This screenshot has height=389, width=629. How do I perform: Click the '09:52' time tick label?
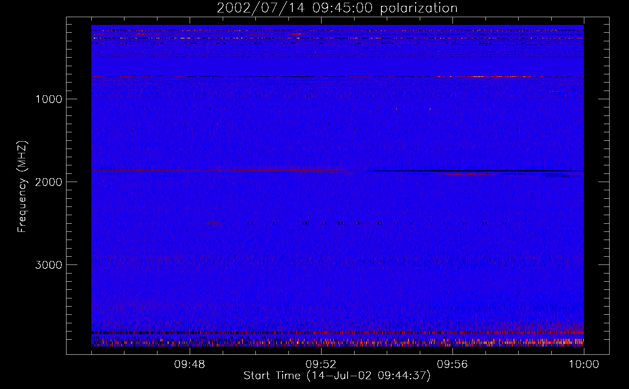(321, 364)
